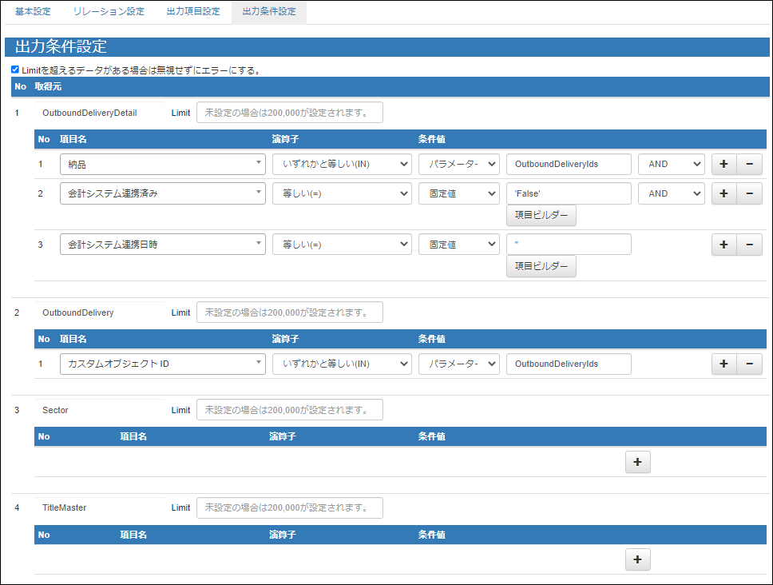Switch to the 基本設定 tab
This screenshot has width=773, height=585.
coord(31,11)
